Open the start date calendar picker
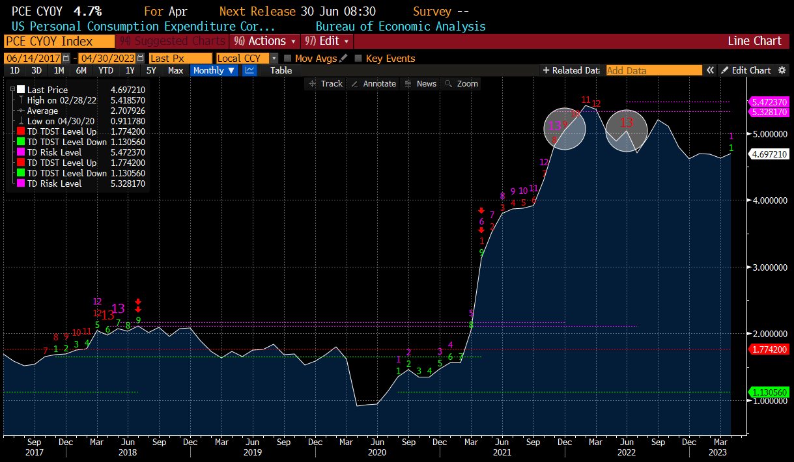 pos(66,58)
